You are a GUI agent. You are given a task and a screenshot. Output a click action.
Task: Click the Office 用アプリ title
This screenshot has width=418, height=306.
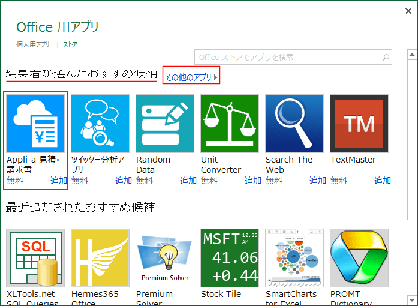coord(58,26)
